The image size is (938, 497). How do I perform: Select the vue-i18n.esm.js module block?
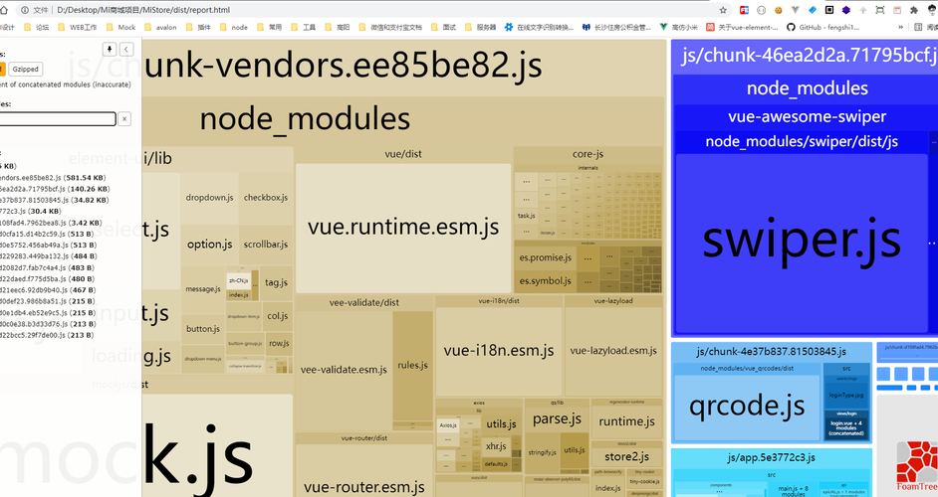pos(498,351)
